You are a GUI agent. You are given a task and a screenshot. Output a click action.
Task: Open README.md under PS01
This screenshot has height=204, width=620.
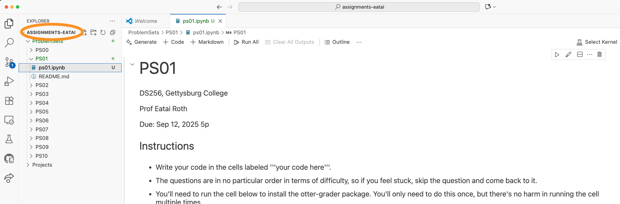[x=54, y=76]
